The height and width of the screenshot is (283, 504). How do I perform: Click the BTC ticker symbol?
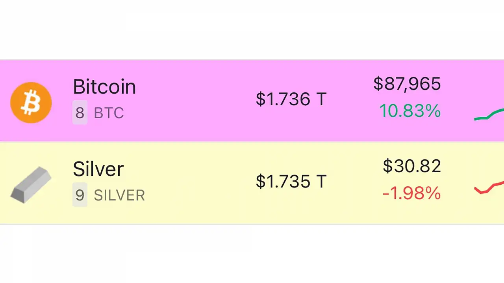click(x=109, y=113)
